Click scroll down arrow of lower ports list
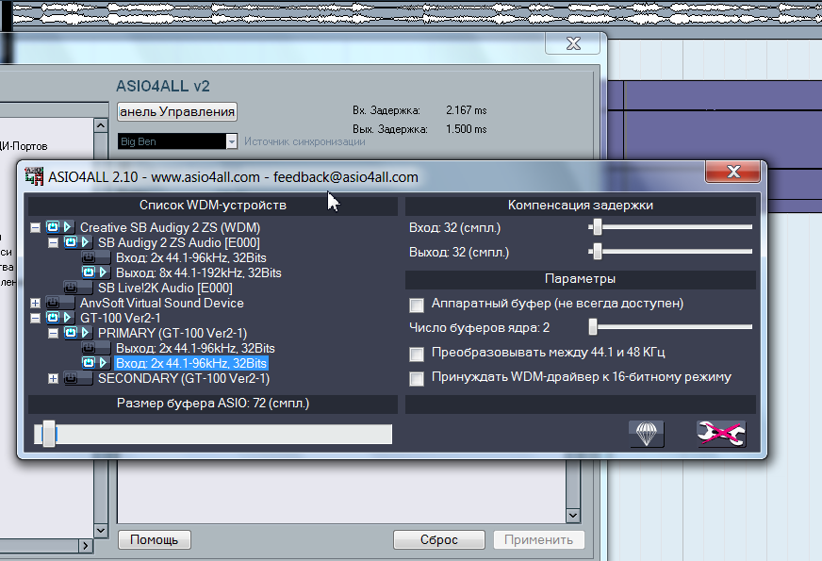 [x=573, y=516]
